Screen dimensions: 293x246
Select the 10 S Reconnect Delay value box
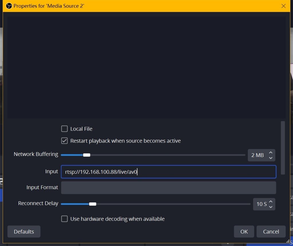tap(261, 204)
